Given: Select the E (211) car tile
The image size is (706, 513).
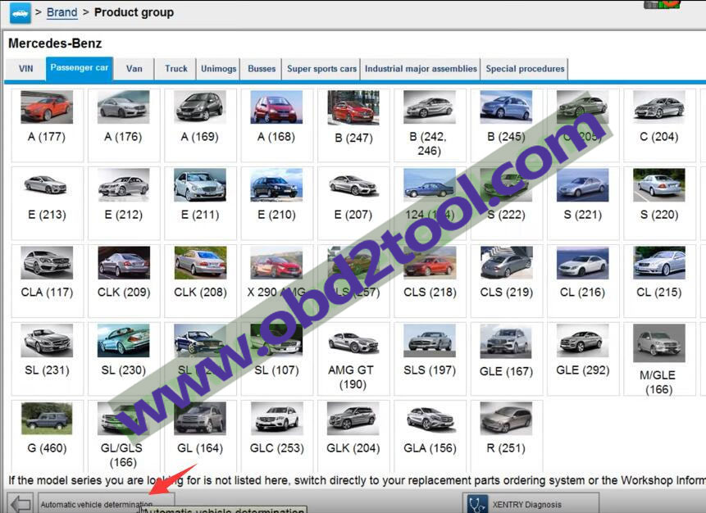Looking at the screenshot, I should [x=200, y=203].
